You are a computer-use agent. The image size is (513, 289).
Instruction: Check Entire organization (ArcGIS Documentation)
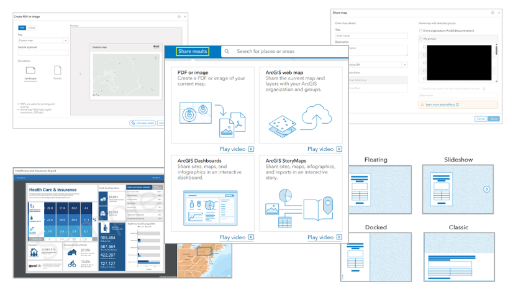pyautogui.click(x=420, y=31)
